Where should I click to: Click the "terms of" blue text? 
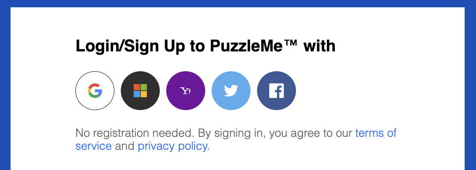[x=376, y=133]
